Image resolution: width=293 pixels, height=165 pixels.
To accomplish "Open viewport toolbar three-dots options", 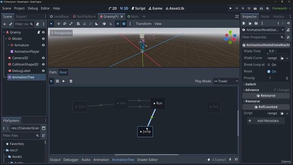I will 130,24.
